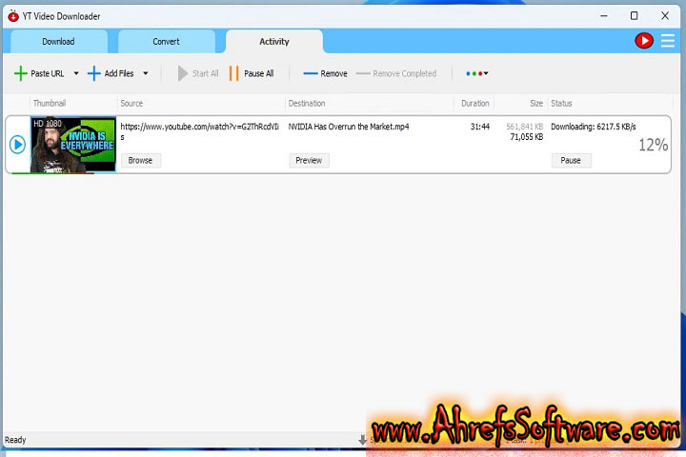Click the HD 1080 badge on thumbnail
686x457 pixels.
48,124
